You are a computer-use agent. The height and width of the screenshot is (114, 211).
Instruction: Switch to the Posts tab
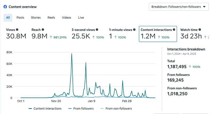click(x=20, y=18)
